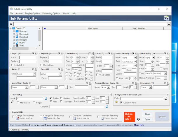Click the yellow folder icon under Path
Screen dimensions: 178x137
[116, 102]
